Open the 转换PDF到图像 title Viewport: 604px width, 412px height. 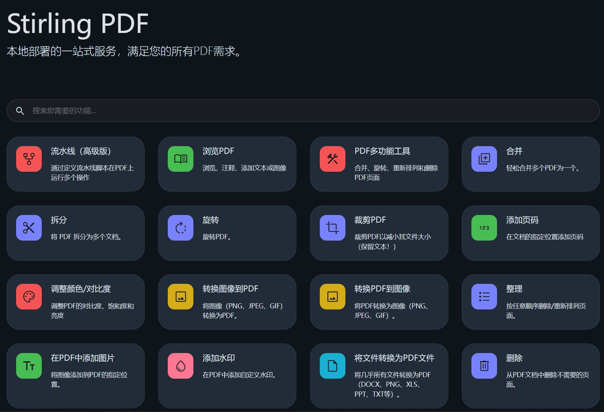click(x=382, y=289)
